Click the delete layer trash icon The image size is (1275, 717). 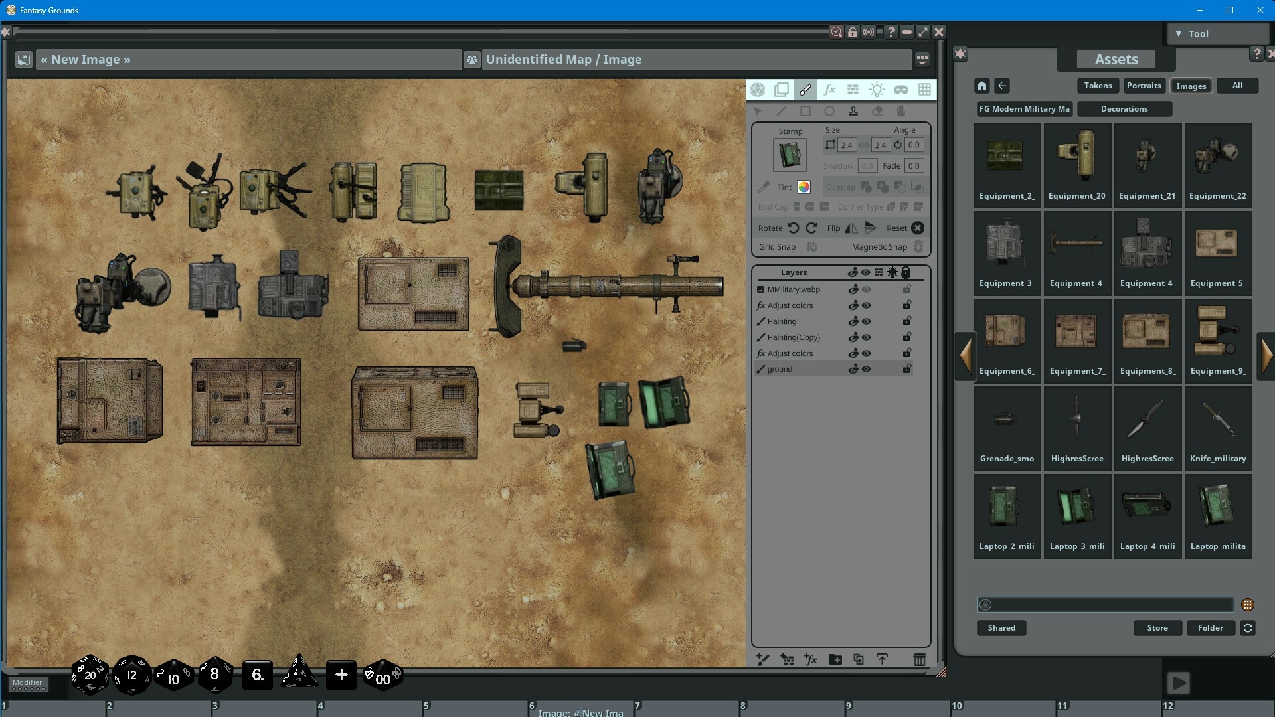pos(920,659)
